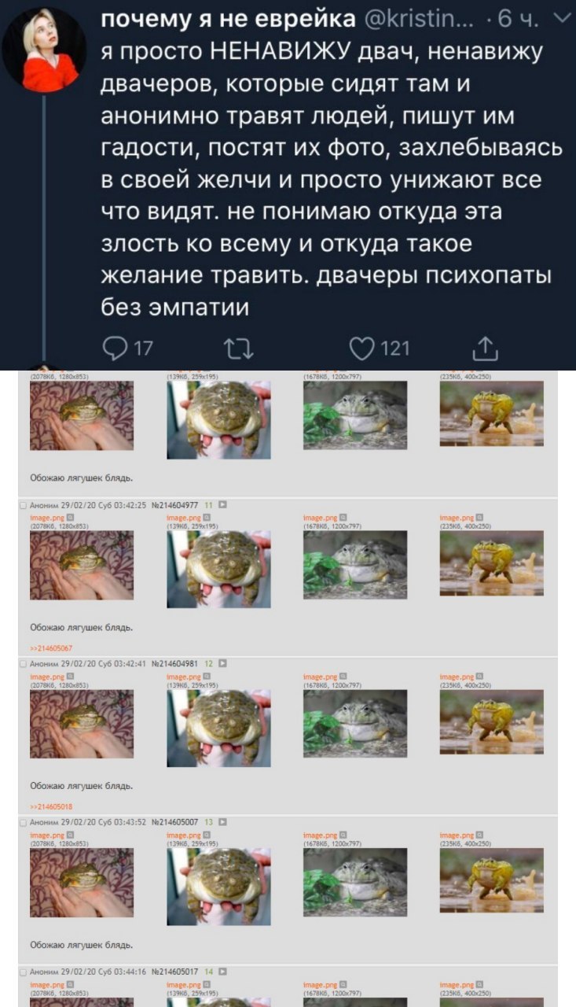This screenshot has height=1007, width=576.
Task: Open the hand-held frog thumbnail in post №214604981
Action: 82,724
